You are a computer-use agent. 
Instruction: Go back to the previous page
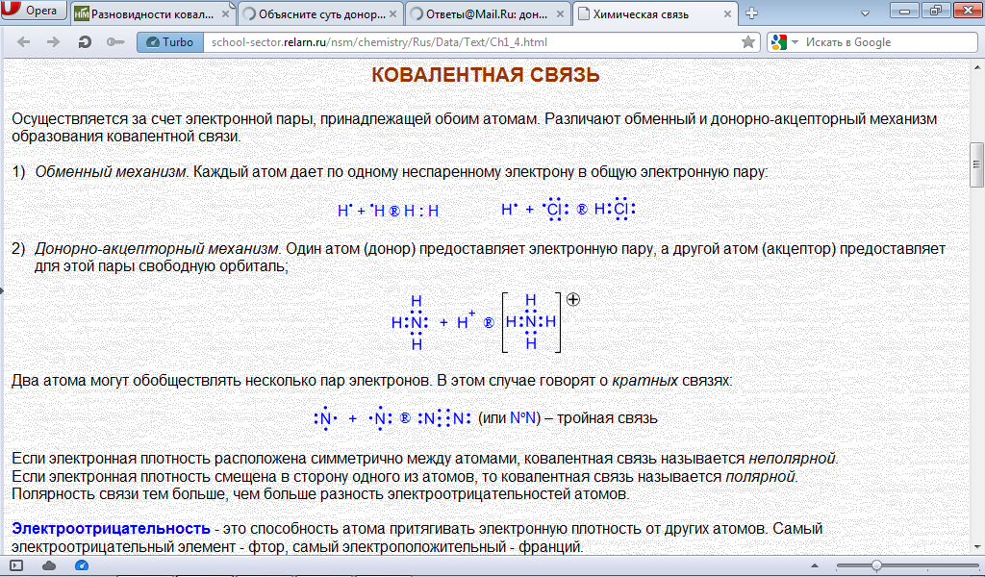pyautogui.click(x=24, y=42)
